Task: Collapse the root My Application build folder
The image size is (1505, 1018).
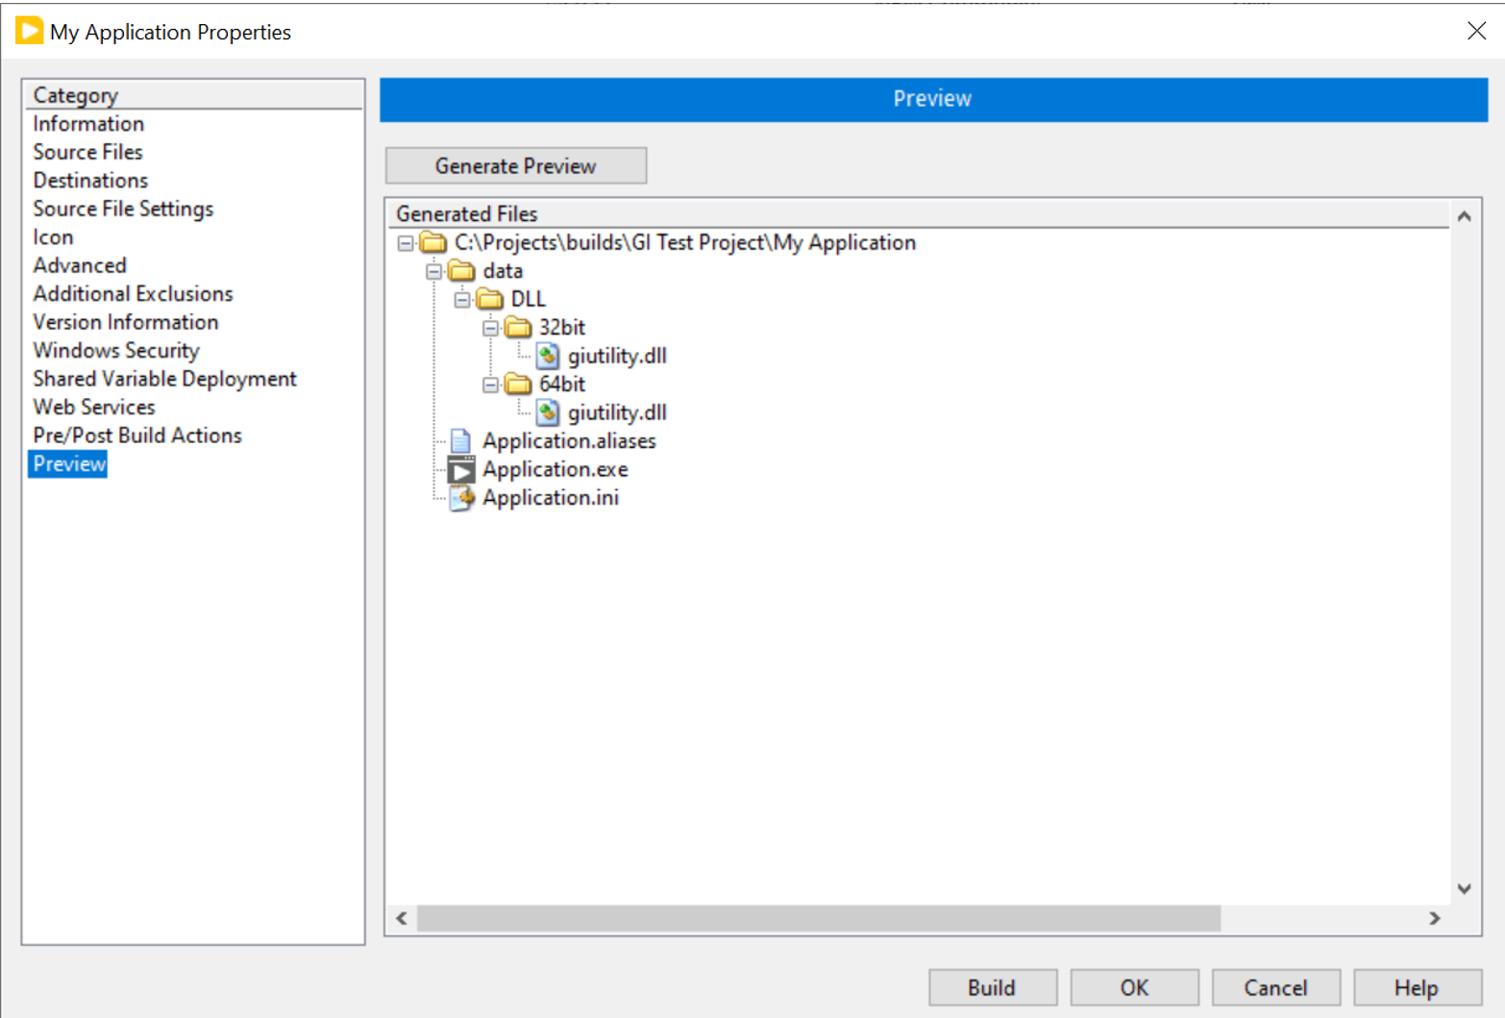Action: (406, 243)
